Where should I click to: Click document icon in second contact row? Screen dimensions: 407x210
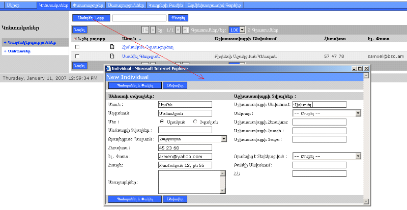[112, 56]
